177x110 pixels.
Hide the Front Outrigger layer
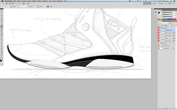pos(158,33)
